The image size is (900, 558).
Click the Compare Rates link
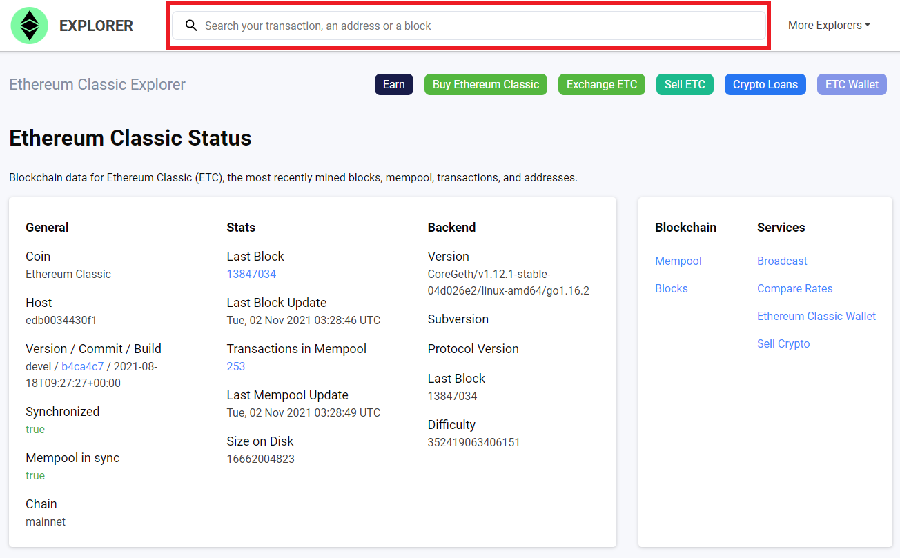794,288
